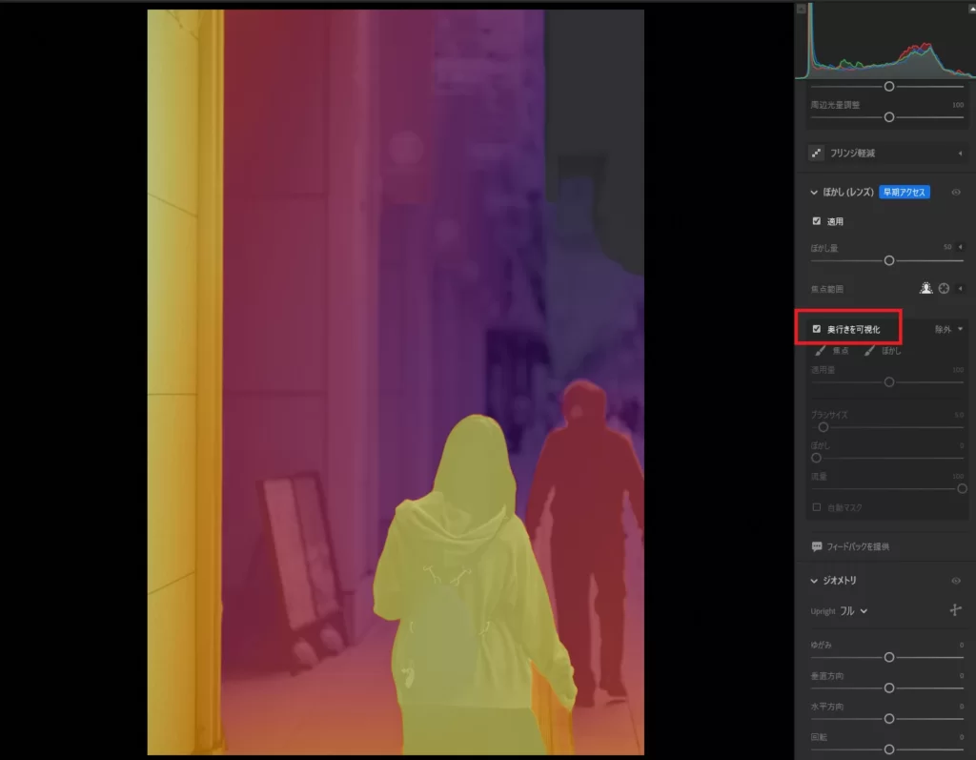Disable the 奥行きを可視化 checkbox
This screenshot has height=760, width=976.
coord(817,329)
